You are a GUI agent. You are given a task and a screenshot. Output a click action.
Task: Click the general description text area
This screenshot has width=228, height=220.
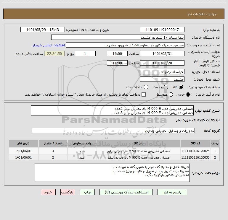point(112,110)
